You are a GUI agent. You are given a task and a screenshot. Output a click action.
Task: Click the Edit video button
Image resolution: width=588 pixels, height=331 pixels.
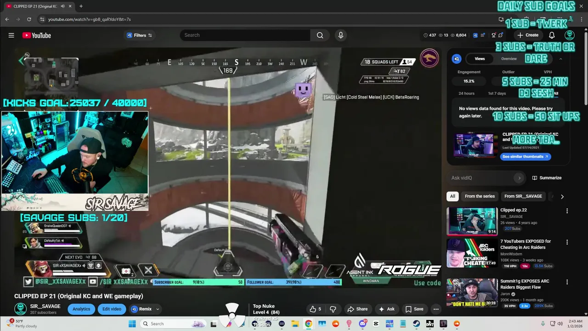click(112, 309)
